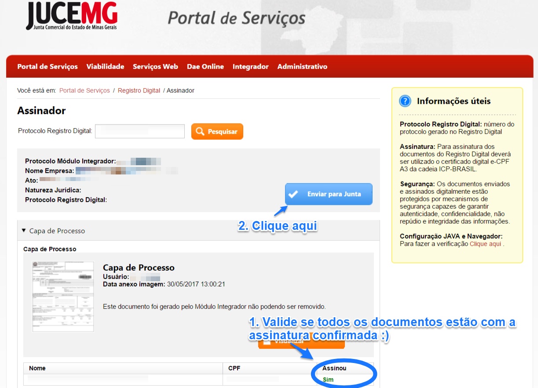Click the Protocolo Registro Digital input field
538x388 pixels.
139,131
